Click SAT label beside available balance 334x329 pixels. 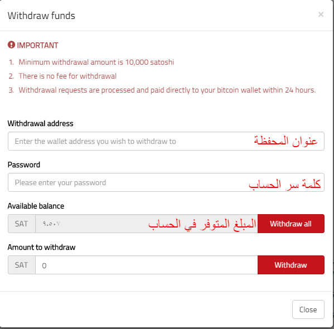pyautogui.click(x=22, y=224)
